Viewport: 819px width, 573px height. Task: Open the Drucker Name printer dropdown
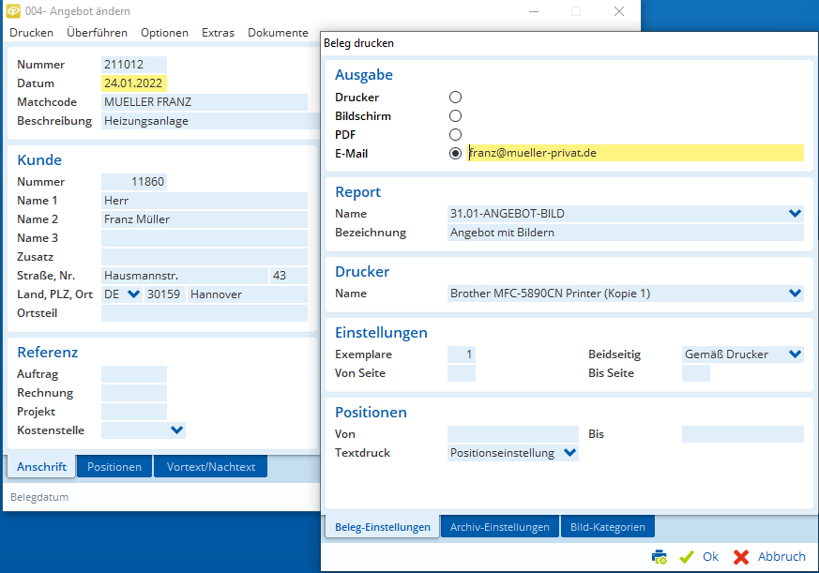tap(795, 294)
